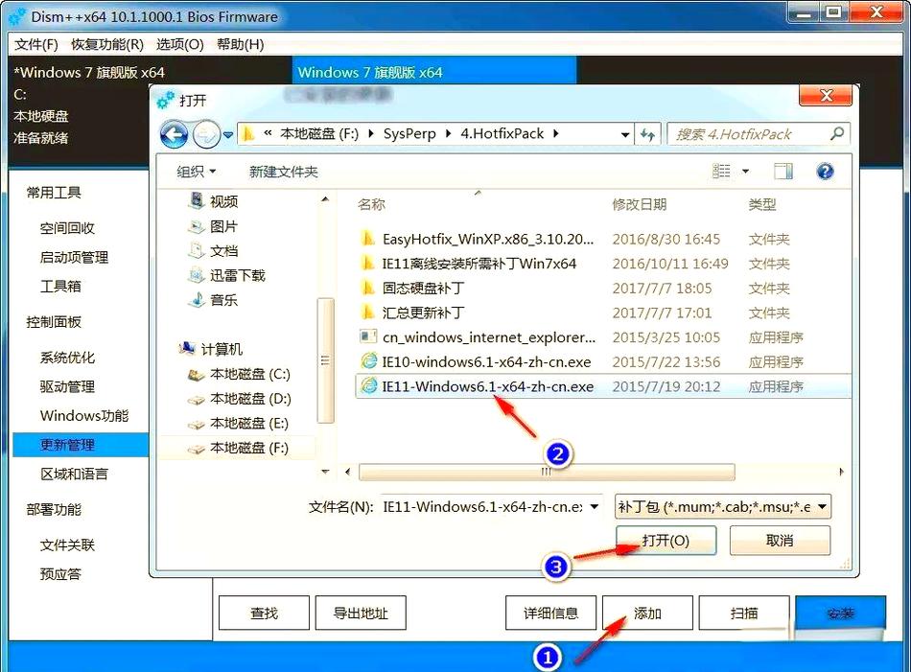911x672 pixels.
Task: Open the address bar history dropdown
Action: pos(625,135)
